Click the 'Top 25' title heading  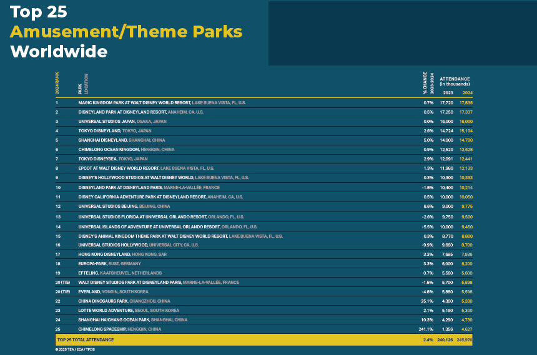(x=39, y=12)
